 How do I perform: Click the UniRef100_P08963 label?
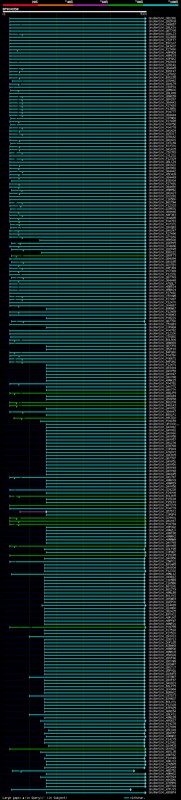pos(162,315)
